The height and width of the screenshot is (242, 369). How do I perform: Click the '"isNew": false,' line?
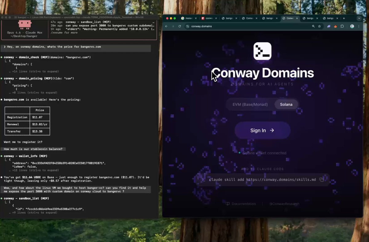(x=25, y=167)
